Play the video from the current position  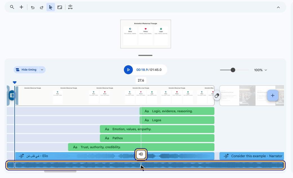pyautogui.click(x=128, y=70)
